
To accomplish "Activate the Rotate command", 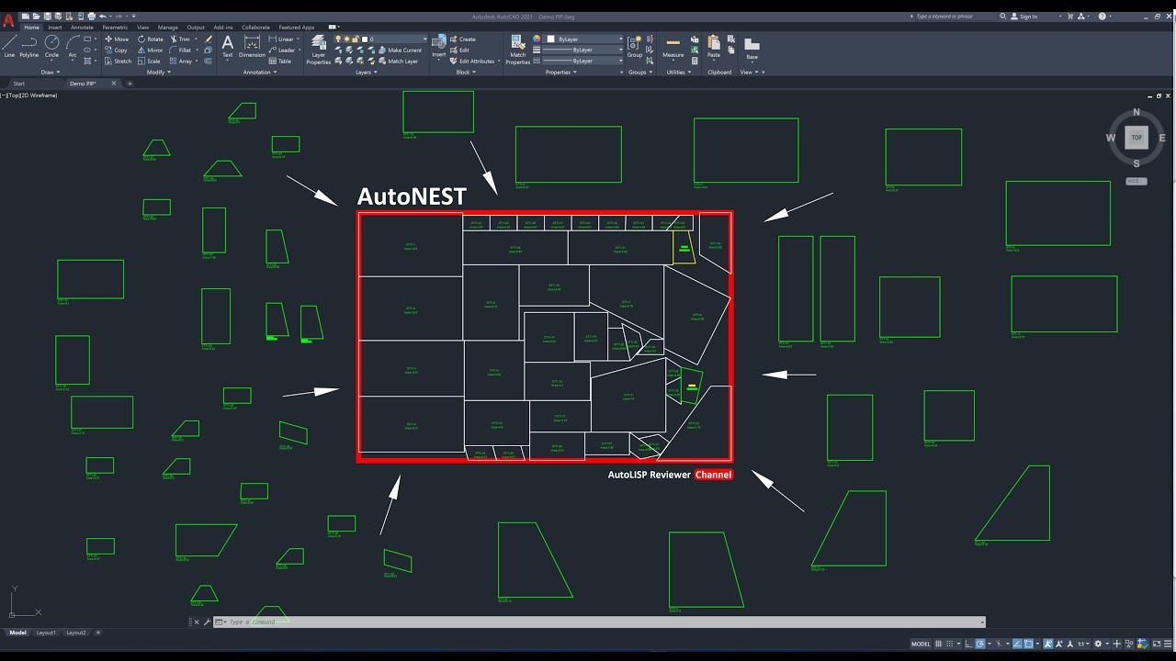I will pos(151,39).
